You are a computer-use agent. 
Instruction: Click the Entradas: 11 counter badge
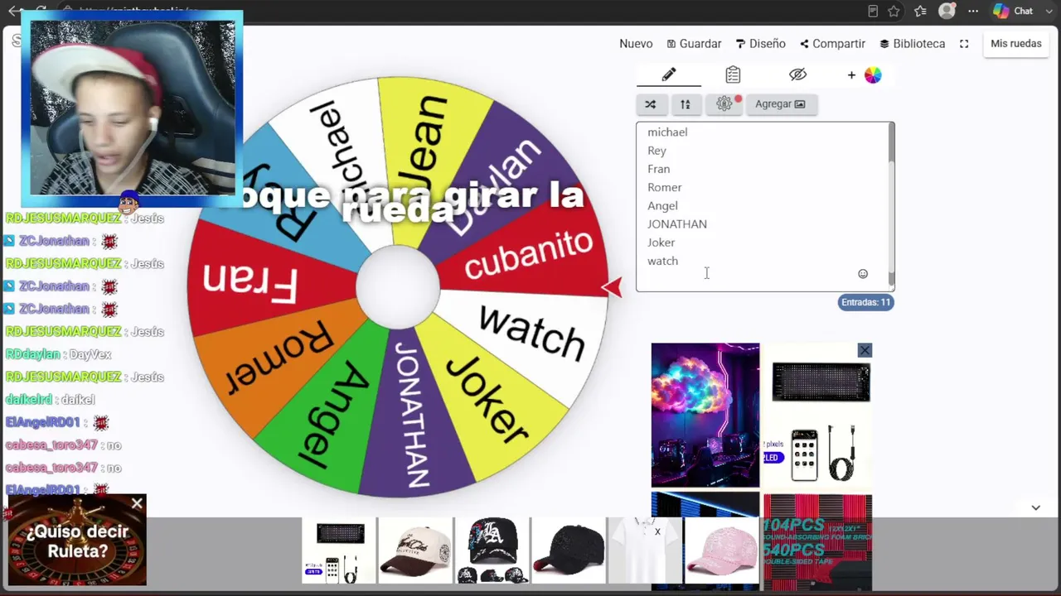tap(866, 302)
